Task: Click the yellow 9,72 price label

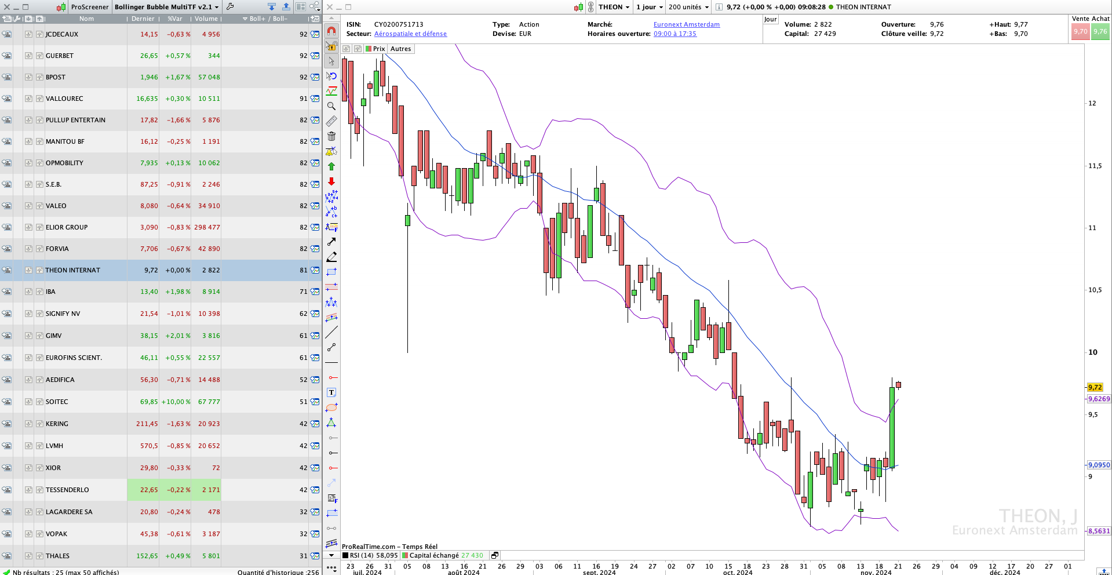Action: [x=1095, y=387]
